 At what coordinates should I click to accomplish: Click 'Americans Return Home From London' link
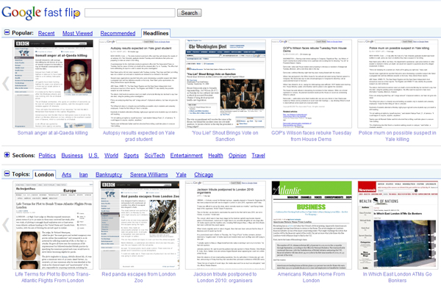point(311,277)
